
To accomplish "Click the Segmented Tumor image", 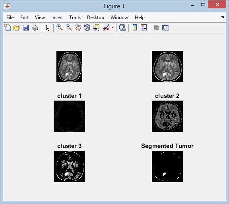I will 167,166.
